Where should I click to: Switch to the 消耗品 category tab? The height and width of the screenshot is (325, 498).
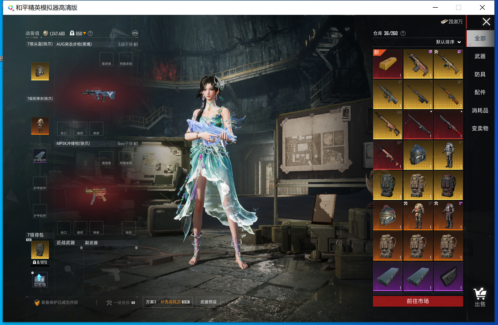pos(480,111)
